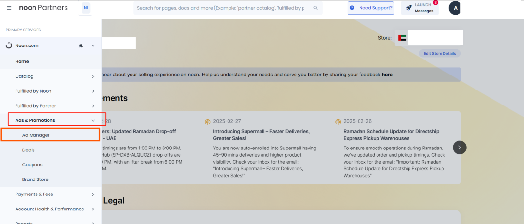Click the announcement icon beside 2025-02-27
Screen dimensions: 524x224
point(207,121)
